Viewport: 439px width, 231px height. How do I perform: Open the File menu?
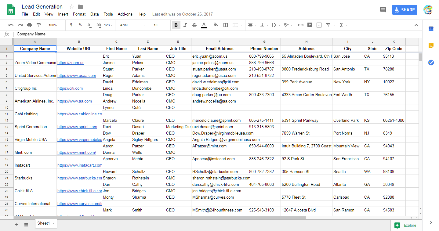pyautogui.click(x=25, y=14)
